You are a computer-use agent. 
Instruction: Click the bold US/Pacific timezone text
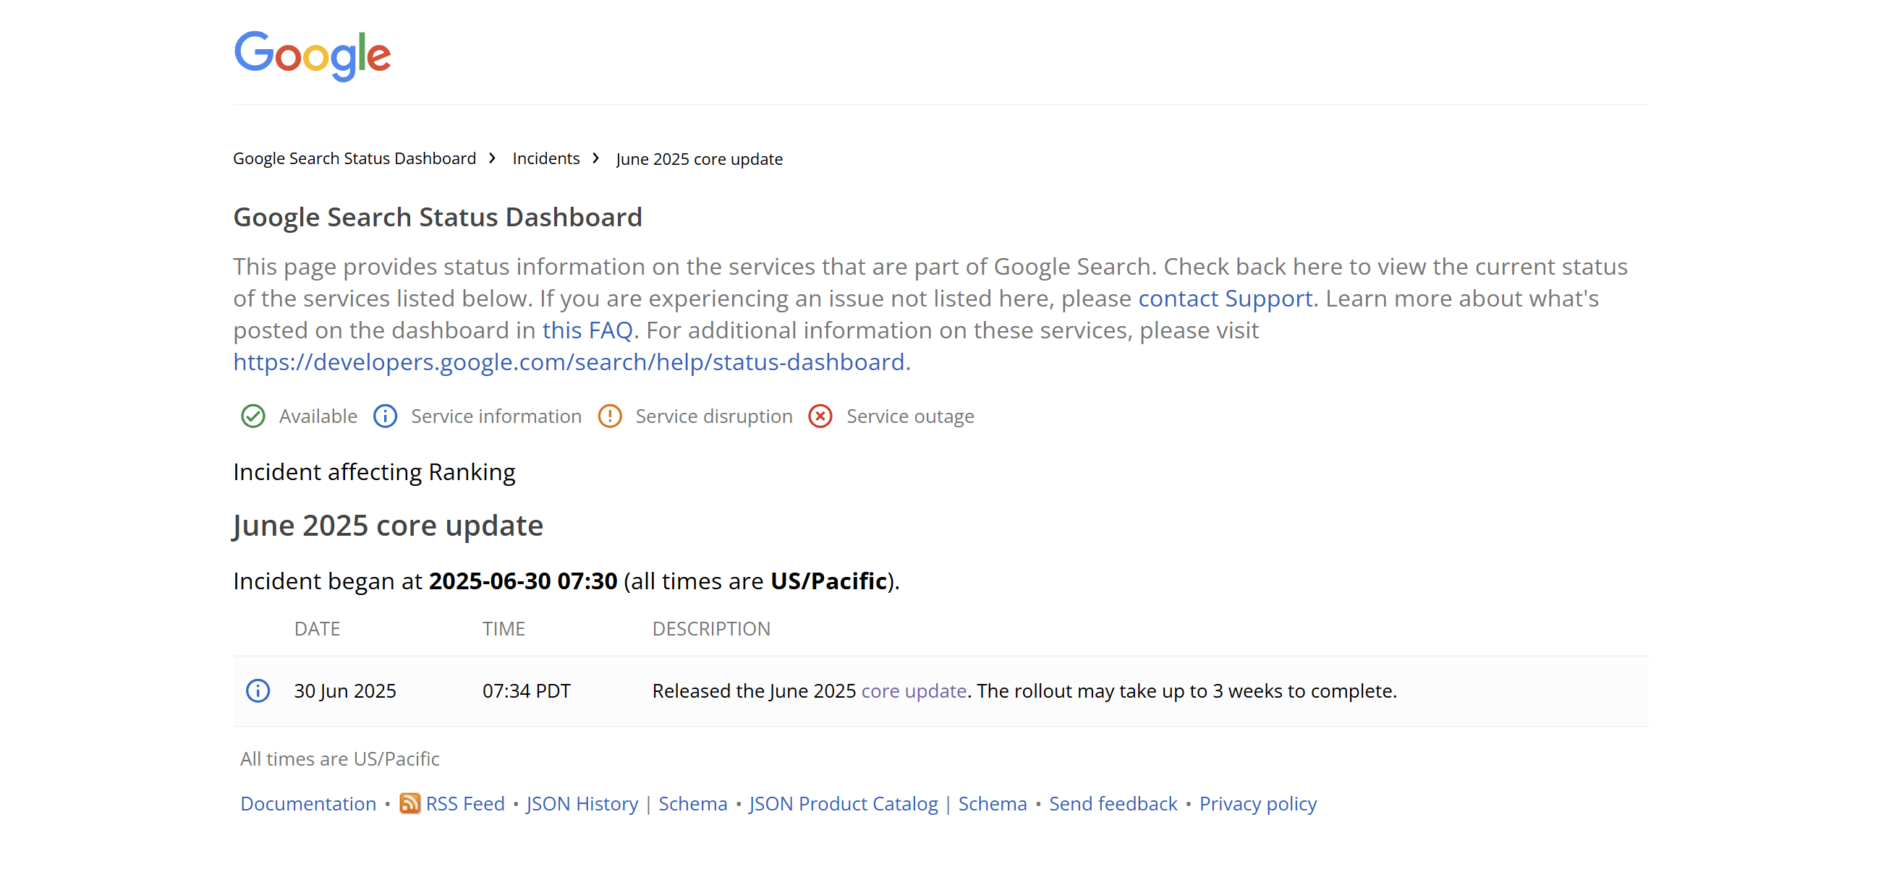(829, 581)
